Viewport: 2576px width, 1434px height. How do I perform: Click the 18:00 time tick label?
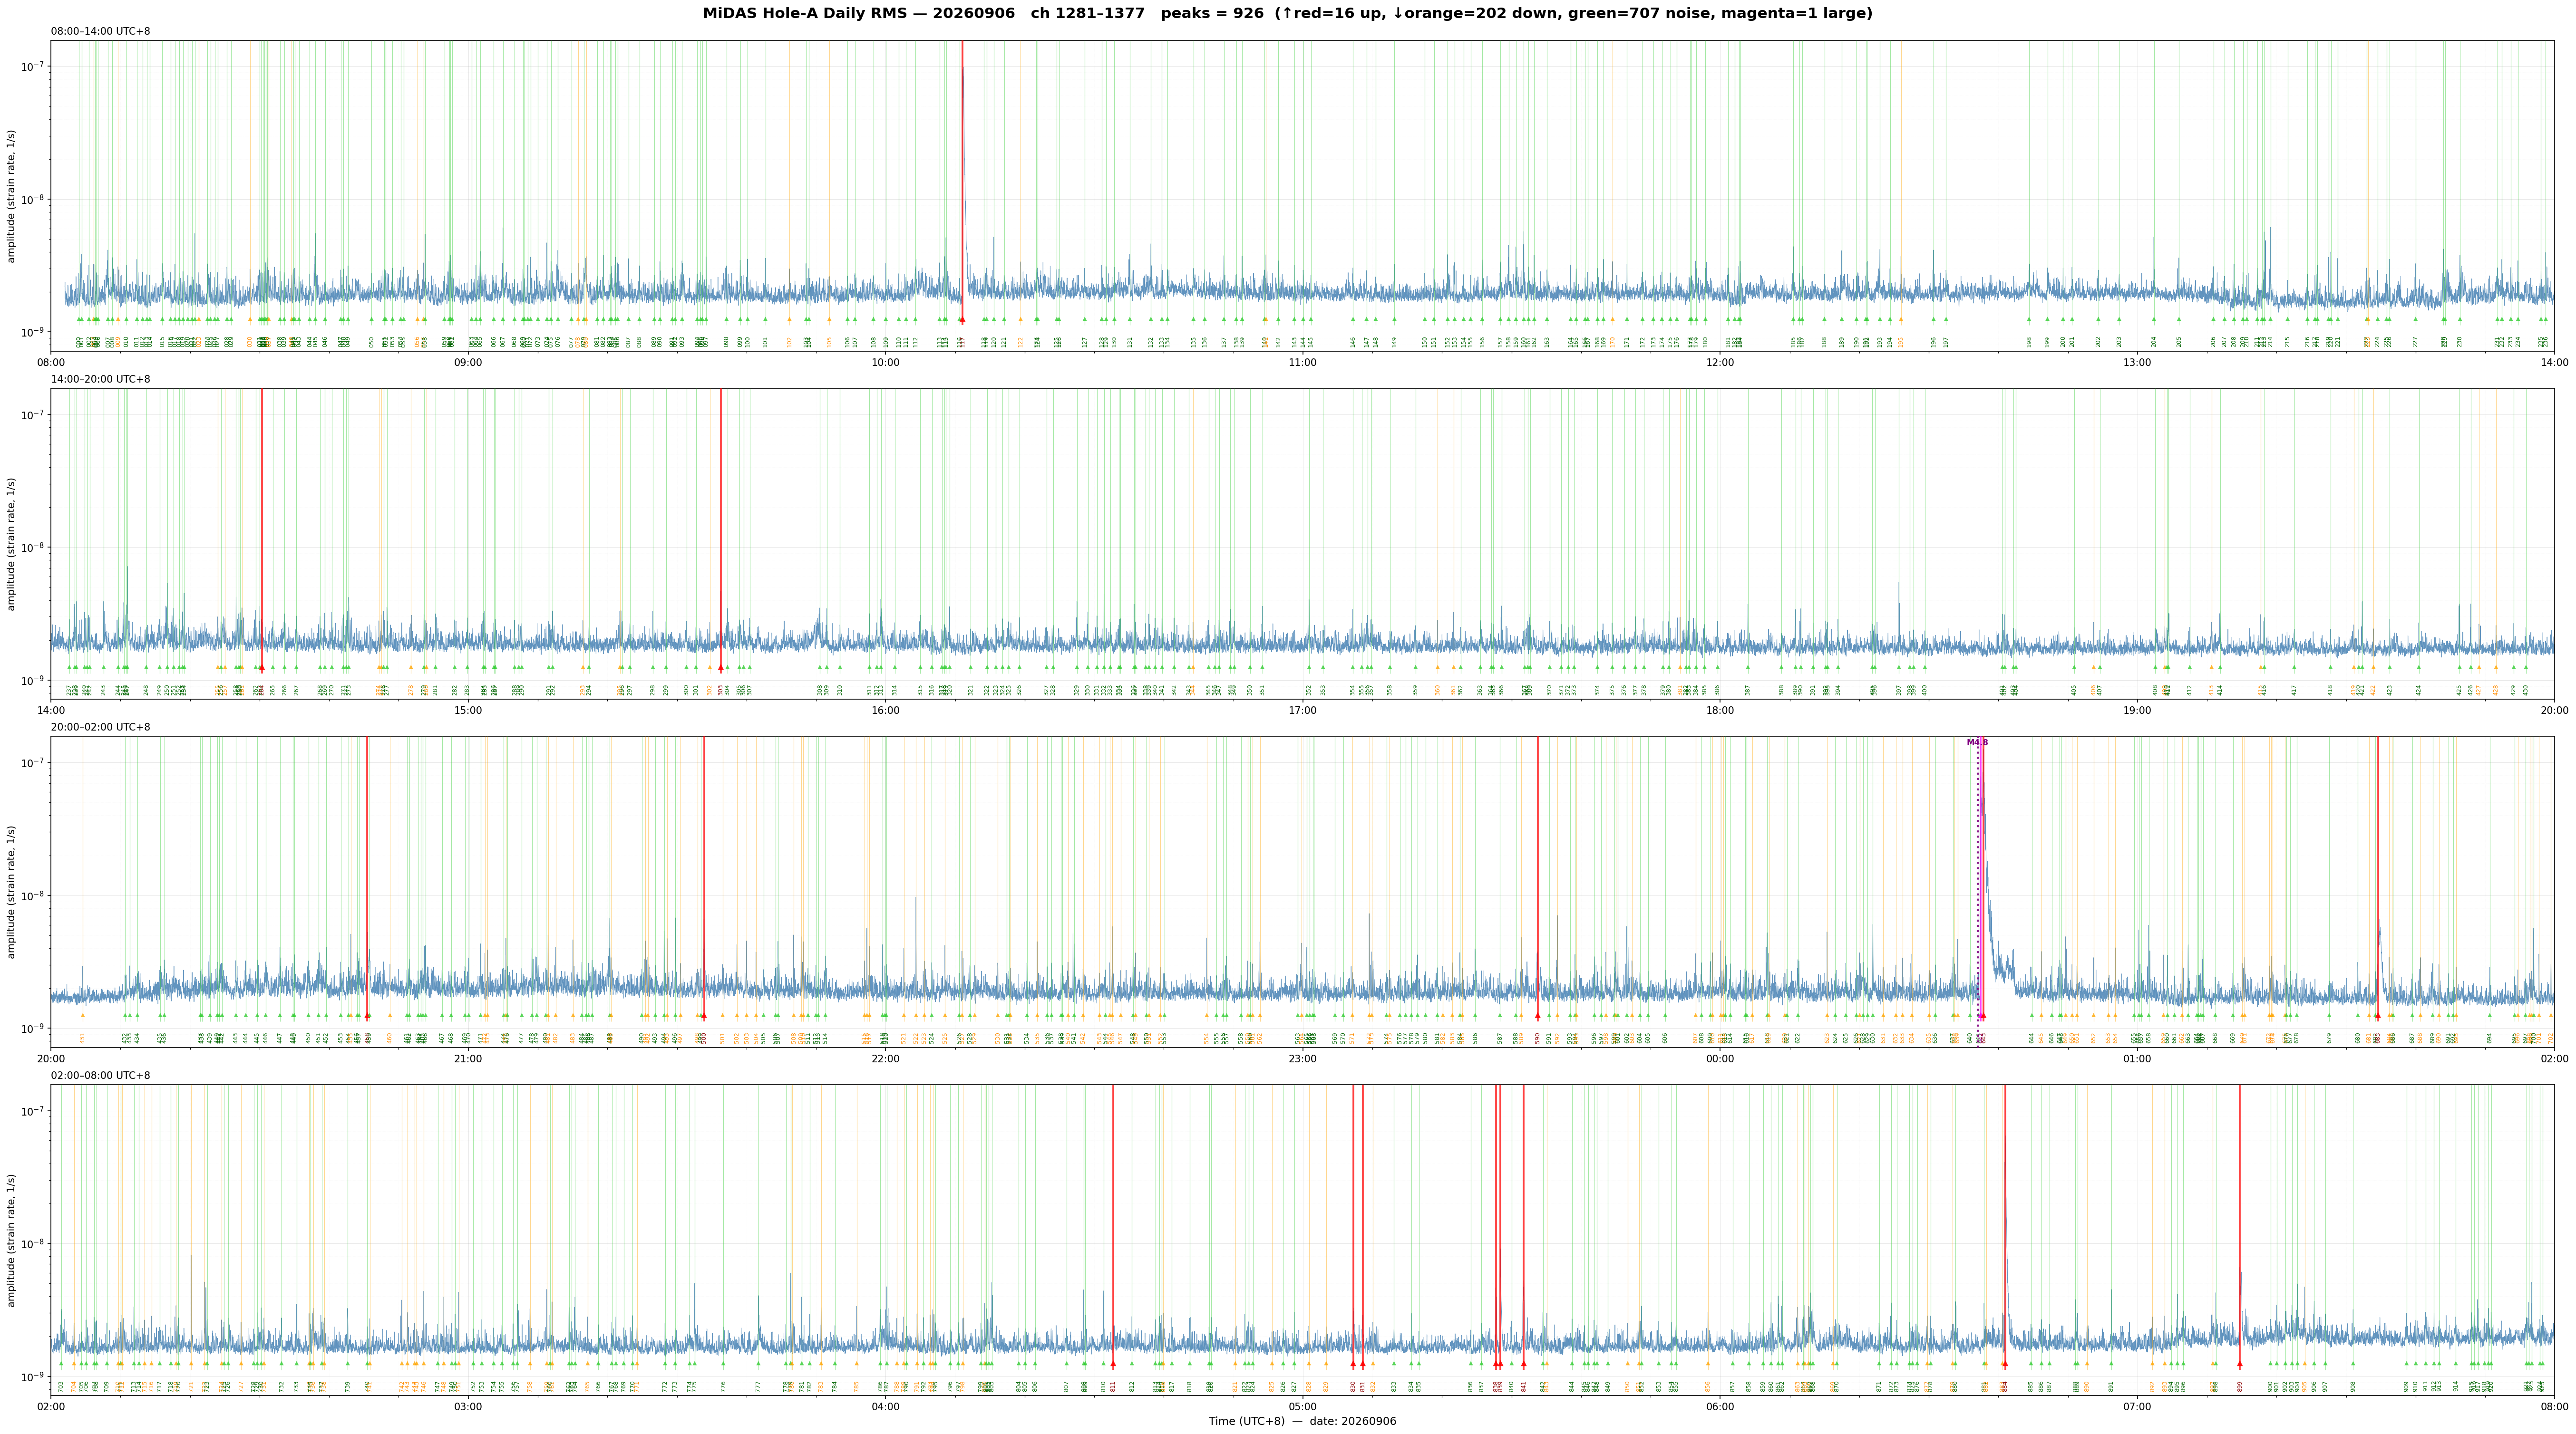(x=1720, y=711)
